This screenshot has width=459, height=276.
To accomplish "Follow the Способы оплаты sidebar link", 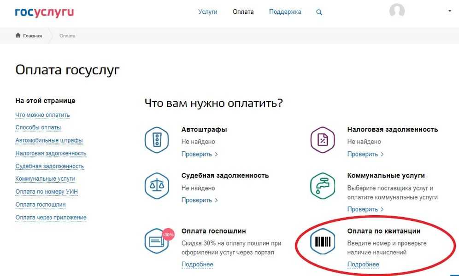I will tap(38, 127).
